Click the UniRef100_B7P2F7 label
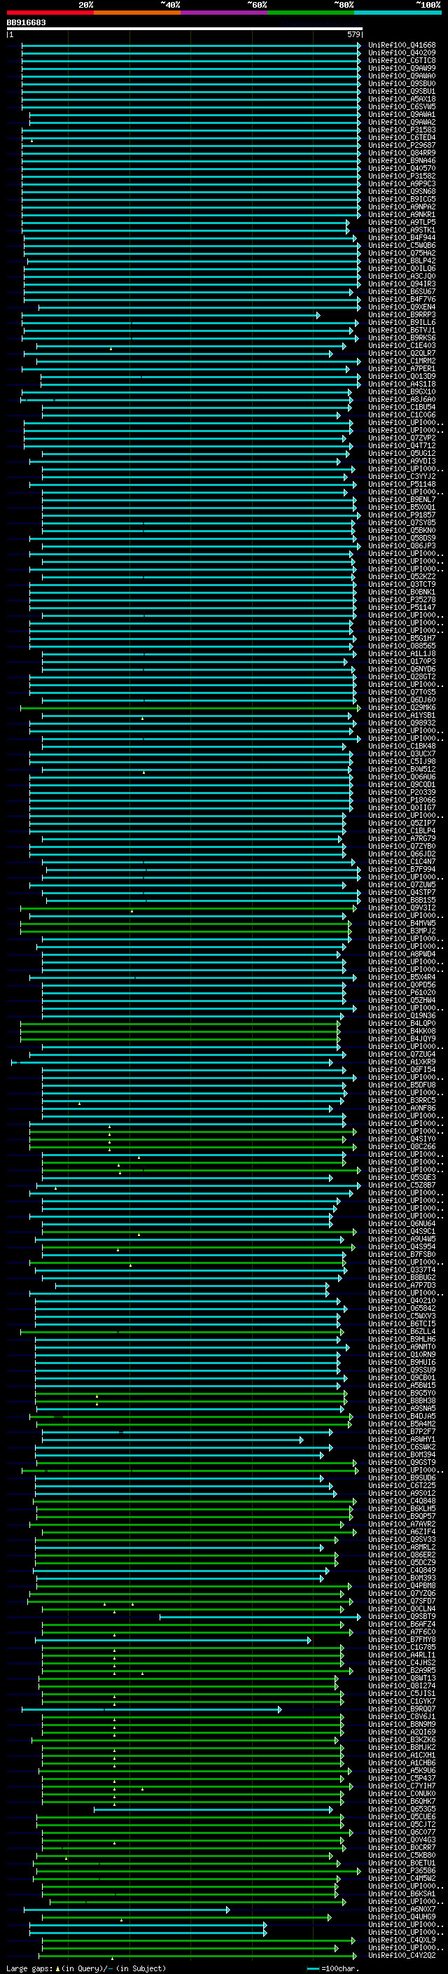Viewport: 448px width, 1974px height. click(402, 1432)
